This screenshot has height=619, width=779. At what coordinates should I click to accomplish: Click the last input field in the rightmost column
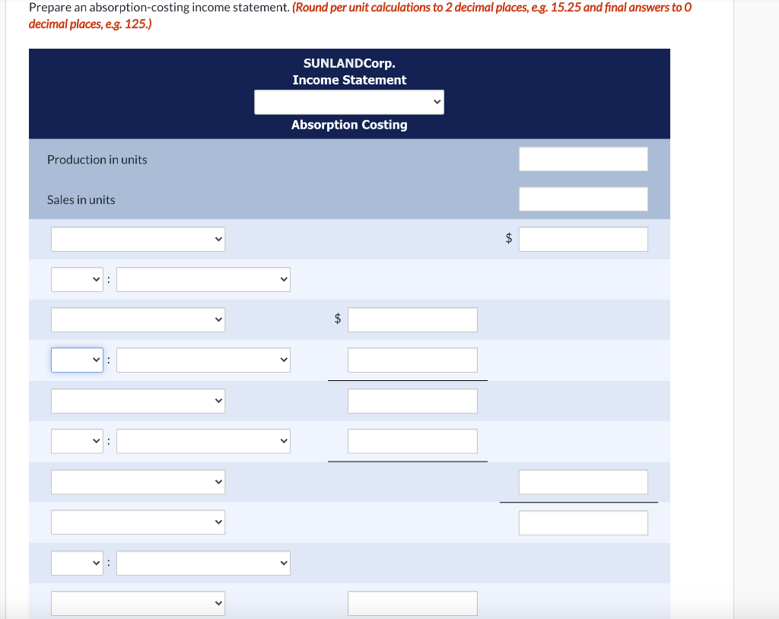click(x=583, y=522)
